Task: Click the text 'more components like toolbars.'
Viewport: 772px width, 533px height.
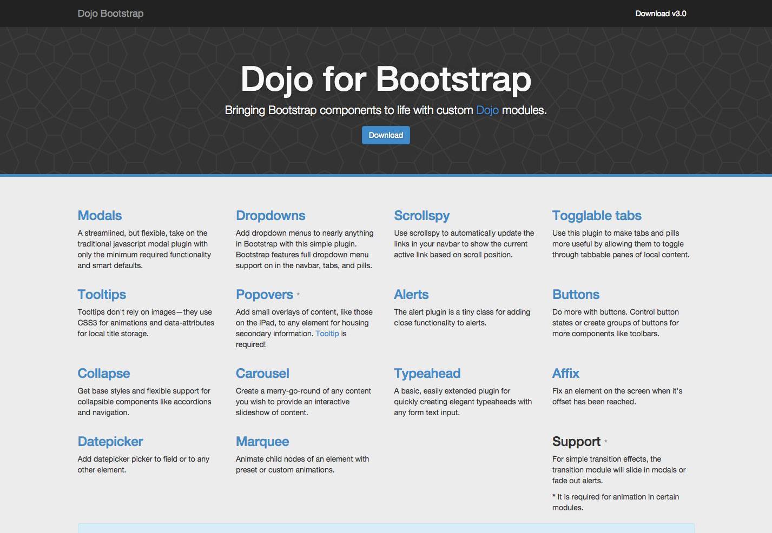Action: 606,334
